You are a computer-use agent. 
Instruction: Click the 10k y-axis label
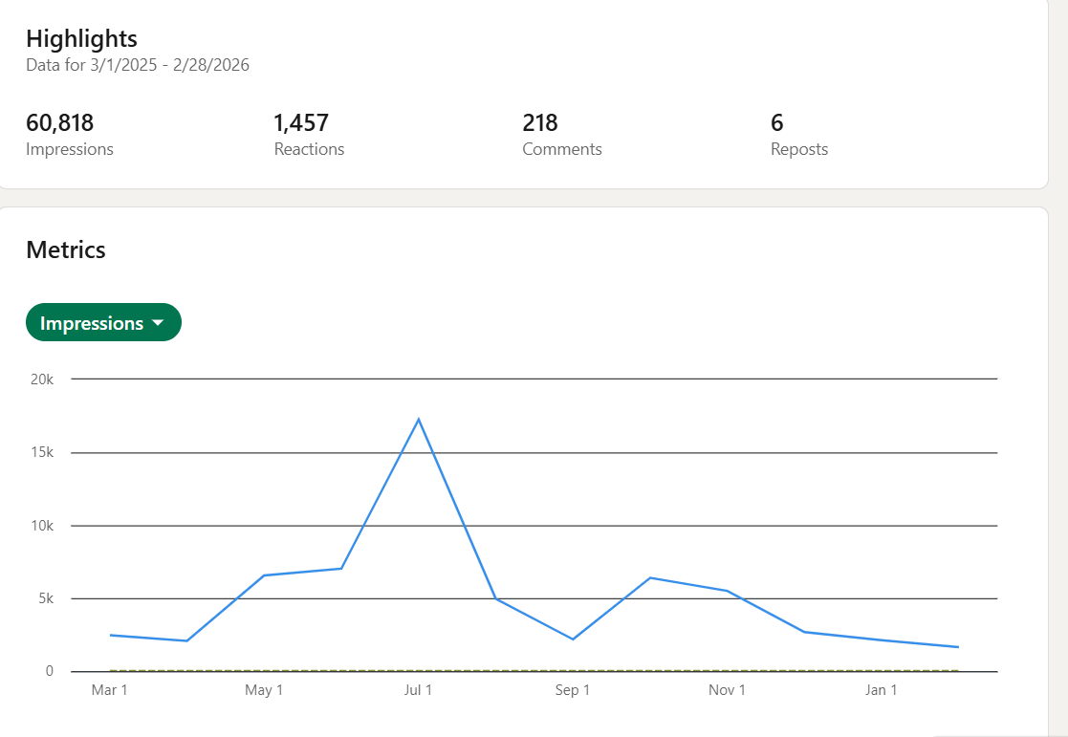[x=41, y=526]
